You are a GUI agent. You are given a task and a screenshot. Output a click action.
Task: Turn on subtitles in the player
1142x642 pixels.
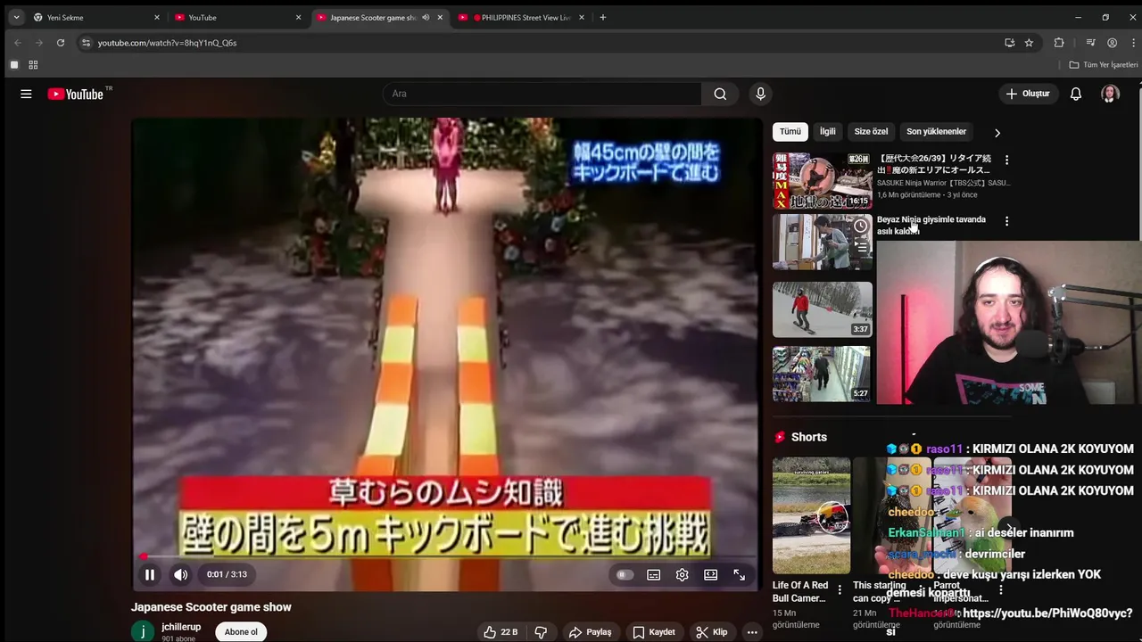pos(654,575)
